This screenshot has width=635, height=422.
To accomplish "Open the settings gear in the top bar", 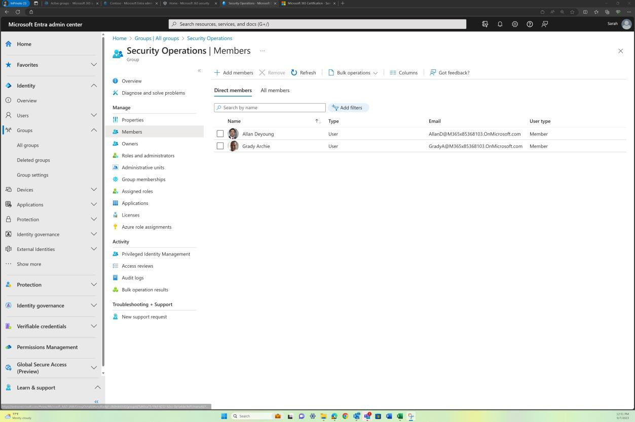I will (x=515, y=24).
